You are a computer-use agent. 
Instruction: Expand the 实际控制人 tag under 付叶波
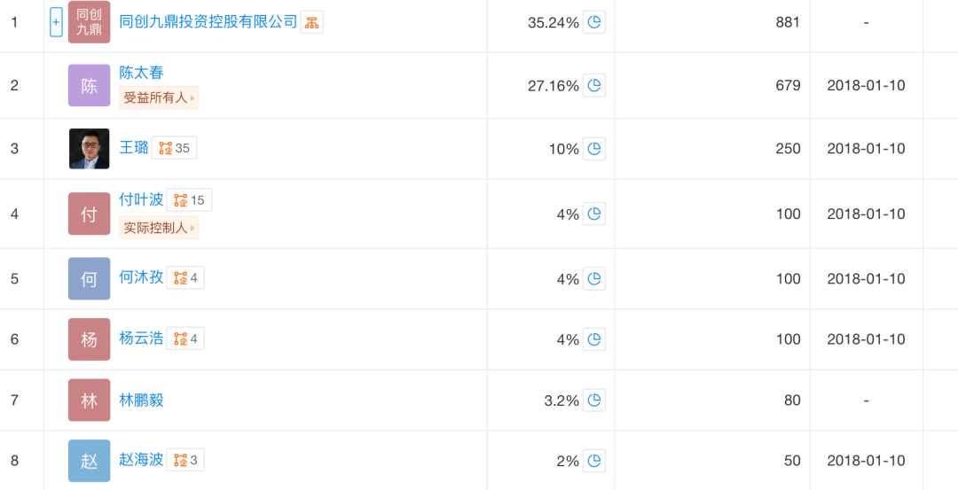[159, 228]
